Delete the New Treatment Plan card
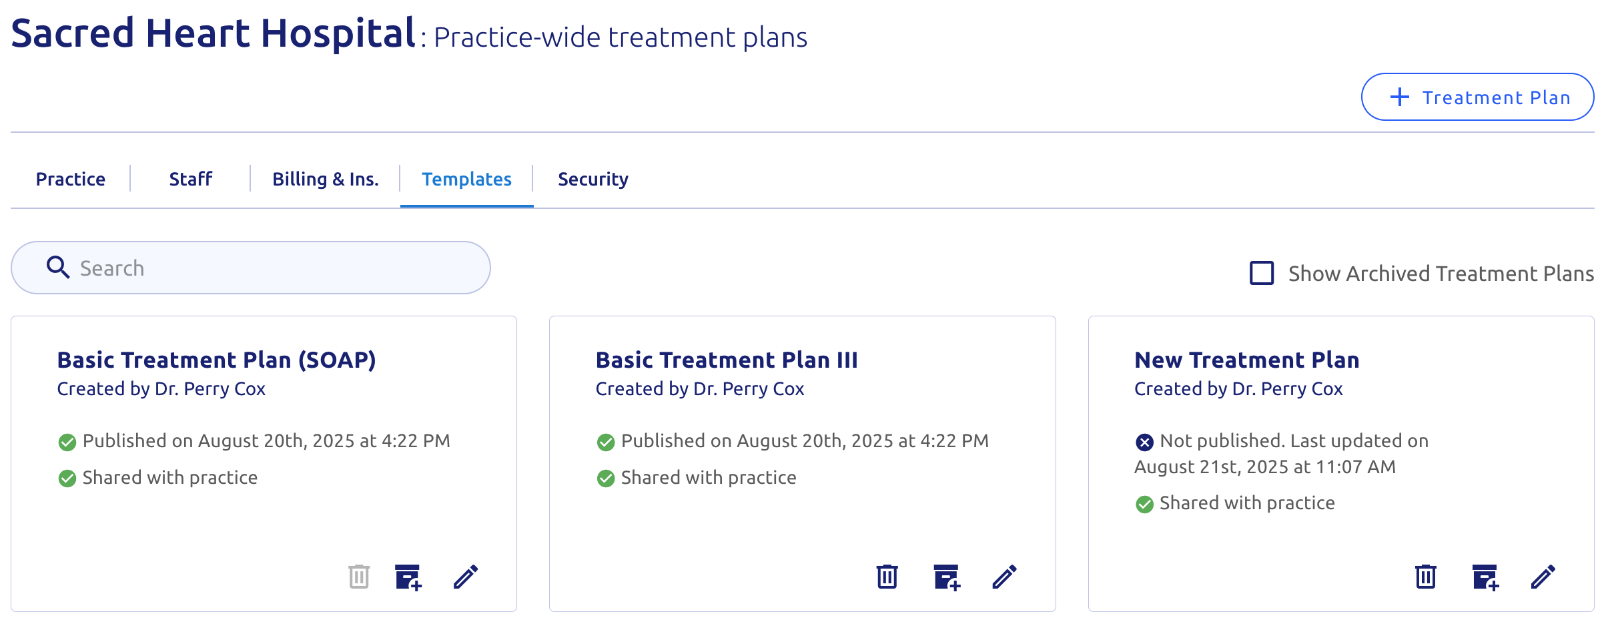1604x622 pixels. click(x=1426, y=577)
